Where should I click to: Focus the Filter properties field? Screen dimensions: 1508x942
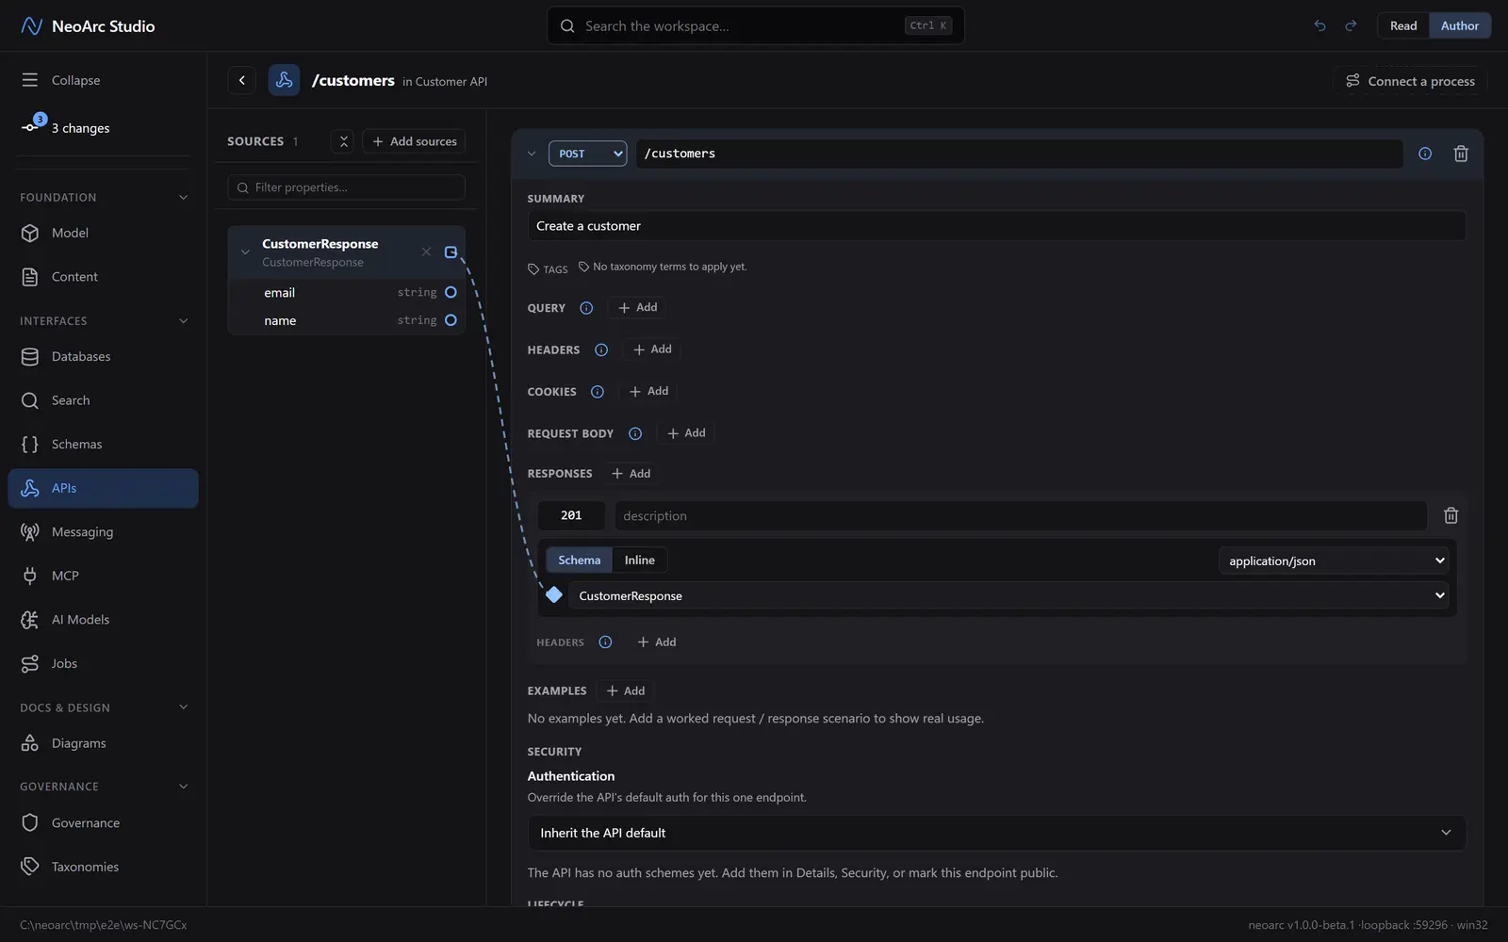(346, 187)
